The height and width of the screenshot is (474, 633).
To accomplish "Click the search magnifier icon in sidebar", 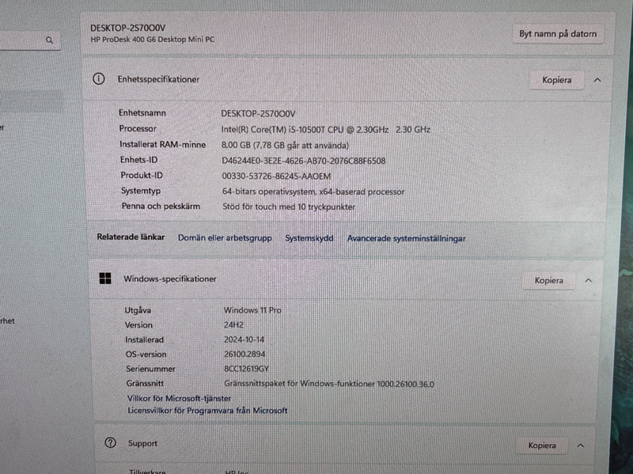I will (x=49, y=40).
